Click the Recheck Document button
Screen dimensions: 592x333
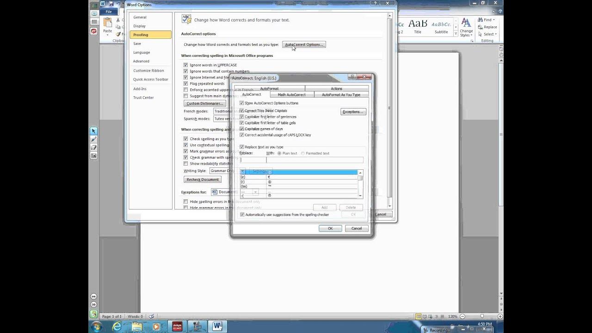203,179
